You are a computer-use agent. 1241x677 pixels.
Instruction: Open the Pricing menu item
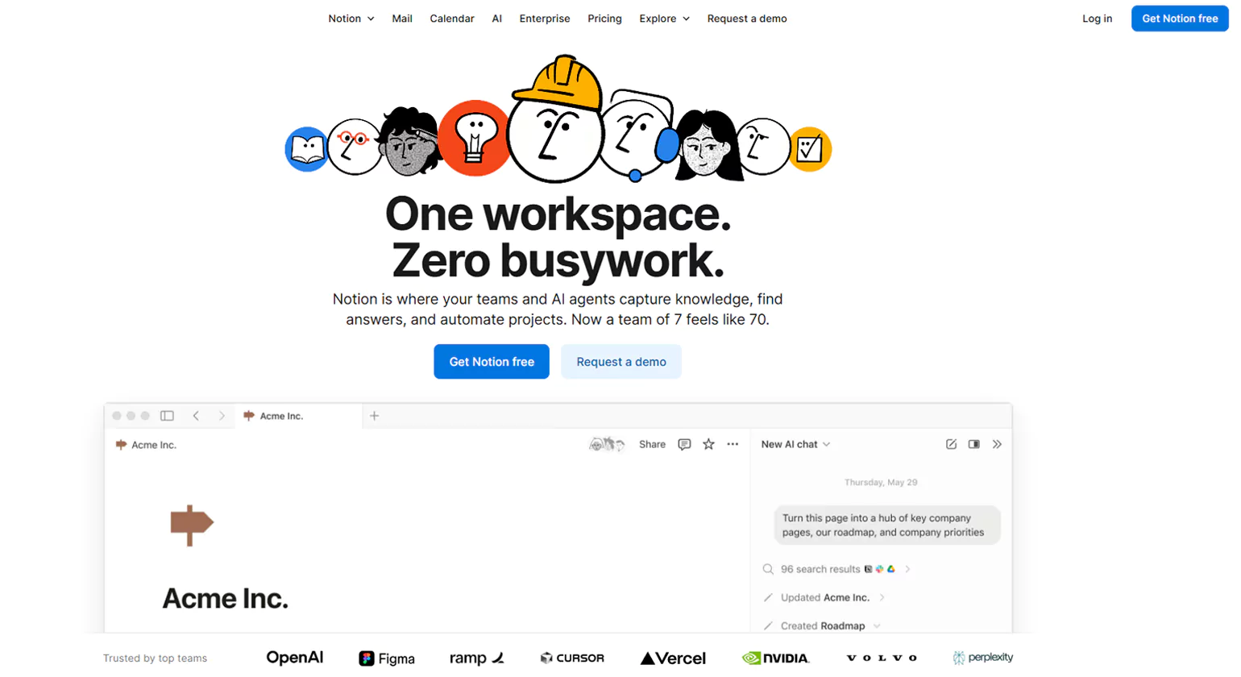(x=604, y=19)
